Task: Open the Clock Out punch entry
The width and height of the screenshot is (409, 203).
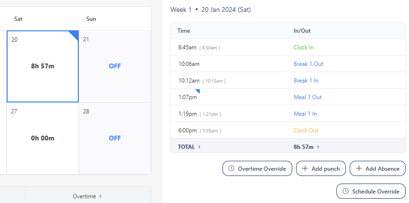Action: click(x=306, y=130)
